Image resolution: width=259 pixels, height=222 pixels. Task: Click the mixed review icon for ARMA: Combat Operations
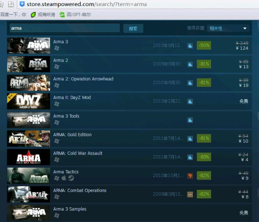(x=190, y=194)
